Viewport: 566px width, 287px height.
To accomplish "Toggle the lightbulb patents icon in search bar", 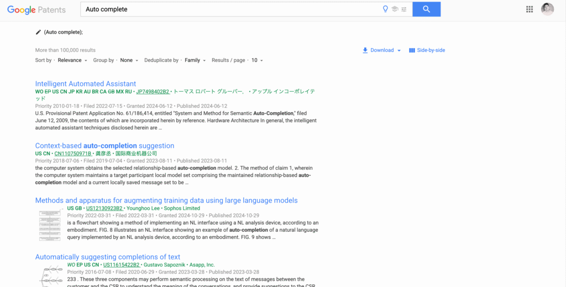I will coord(386,9).
